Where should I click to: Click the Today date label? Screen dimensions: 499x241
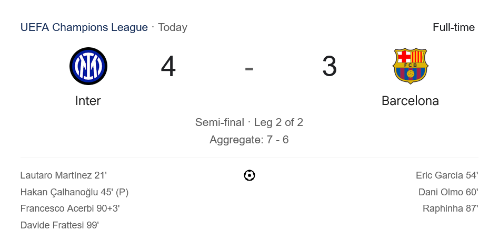(173, 27)
